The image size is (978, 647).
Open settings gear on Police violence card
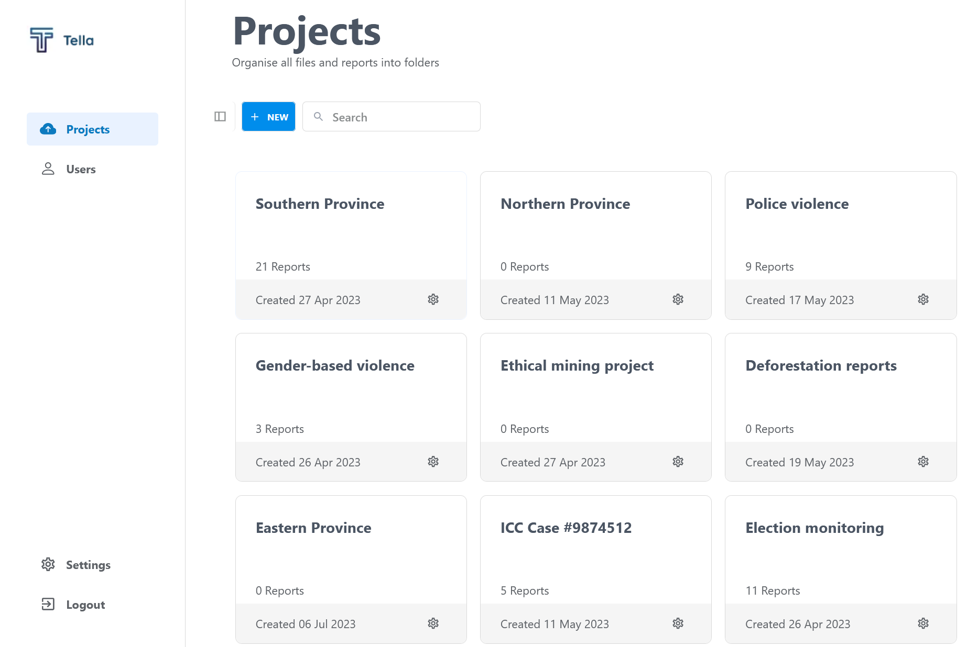tap(923, 299)
